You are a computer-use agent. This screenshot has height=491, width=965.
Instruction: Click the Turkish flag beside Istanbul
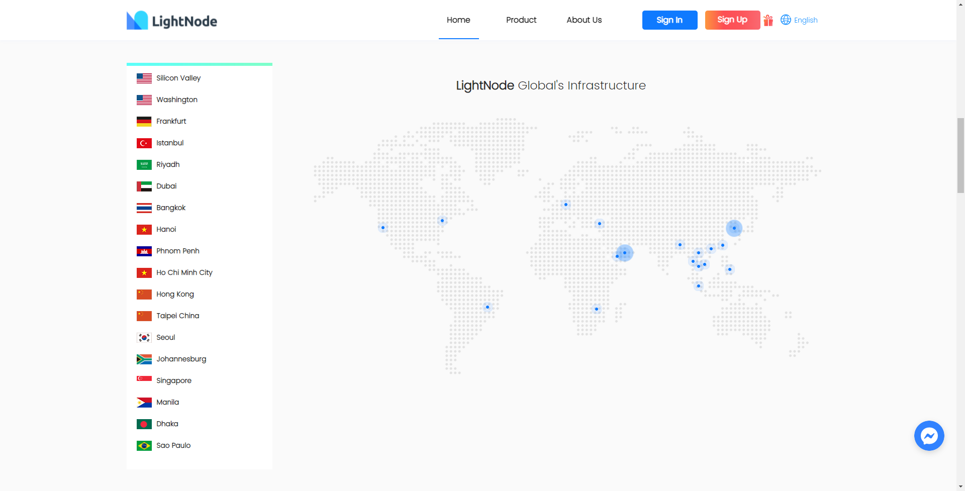click(x=144, y=143)
